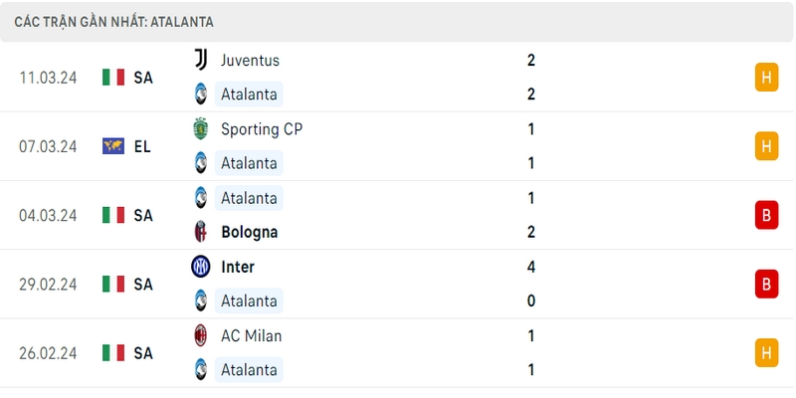
Task: Click the Inter club crest icon
Action: pos(201,267)
